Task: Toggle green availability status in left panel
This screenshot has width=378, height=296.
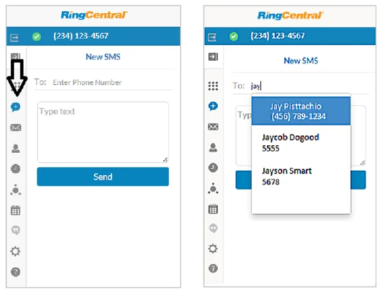Action: tap(36, 37)
